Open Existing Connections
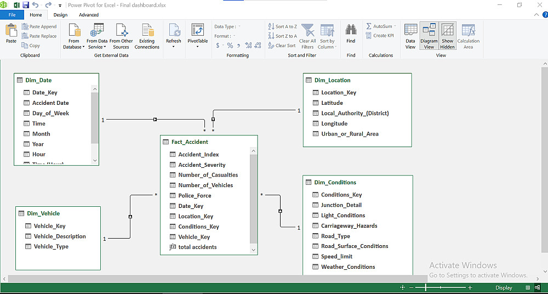The height and width of the screenshot is (294, 548). 147,36
